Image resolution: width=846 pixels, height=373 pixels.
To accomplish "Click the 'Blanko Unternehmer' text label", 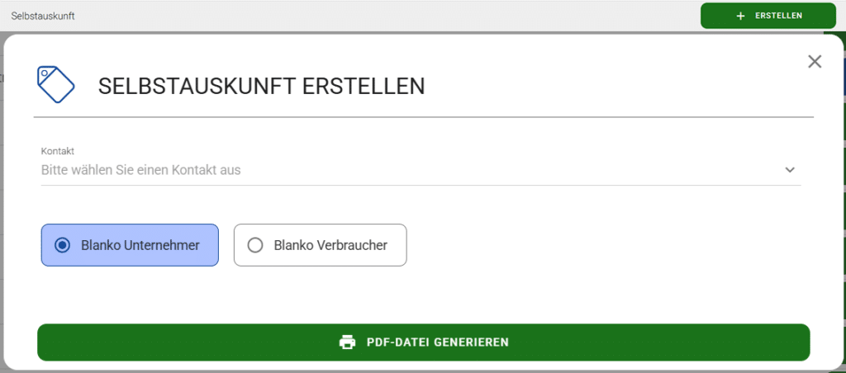I will (x=140, y=245).
